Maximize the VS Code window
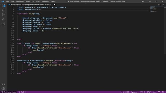166x93 pixels. pos(156,2)
